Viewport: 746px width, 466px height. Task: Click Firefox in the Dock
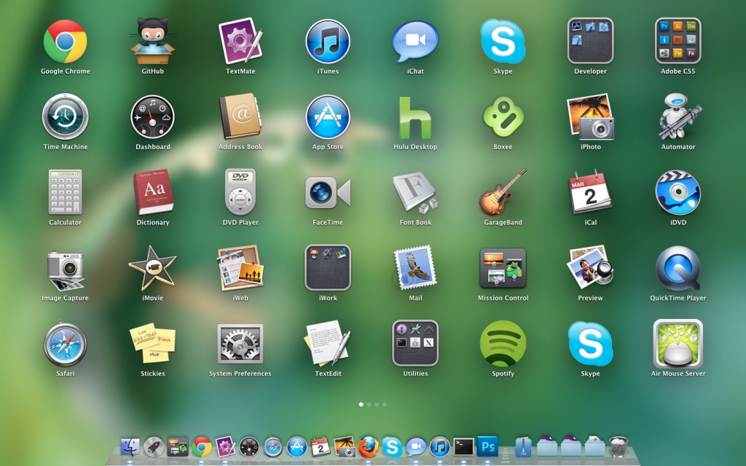(x=369, y=447)
